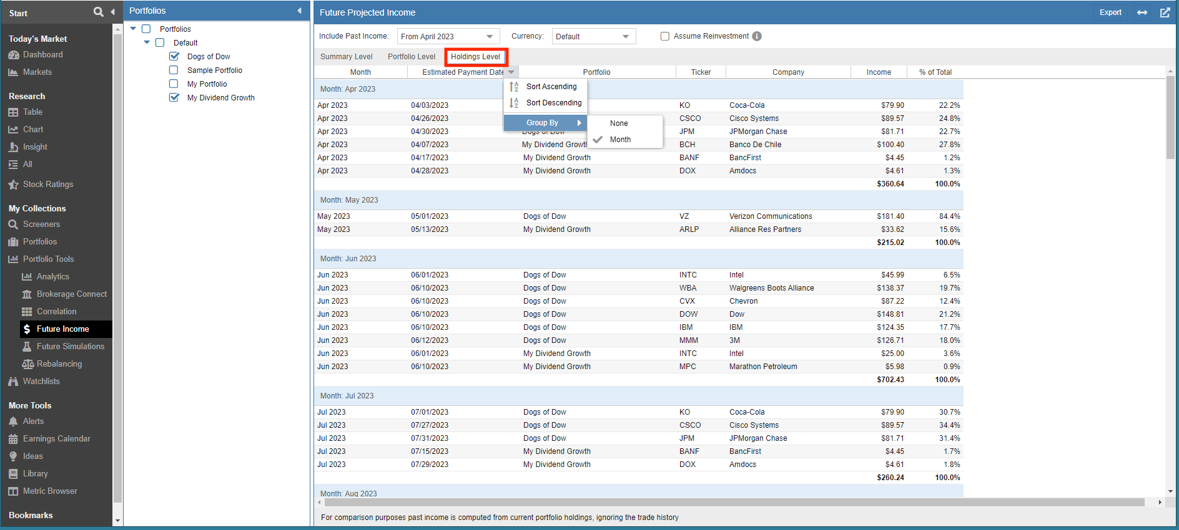1179x530 pixels.
Task: Open the Markets chart icon
Action: tap(13, 72)
